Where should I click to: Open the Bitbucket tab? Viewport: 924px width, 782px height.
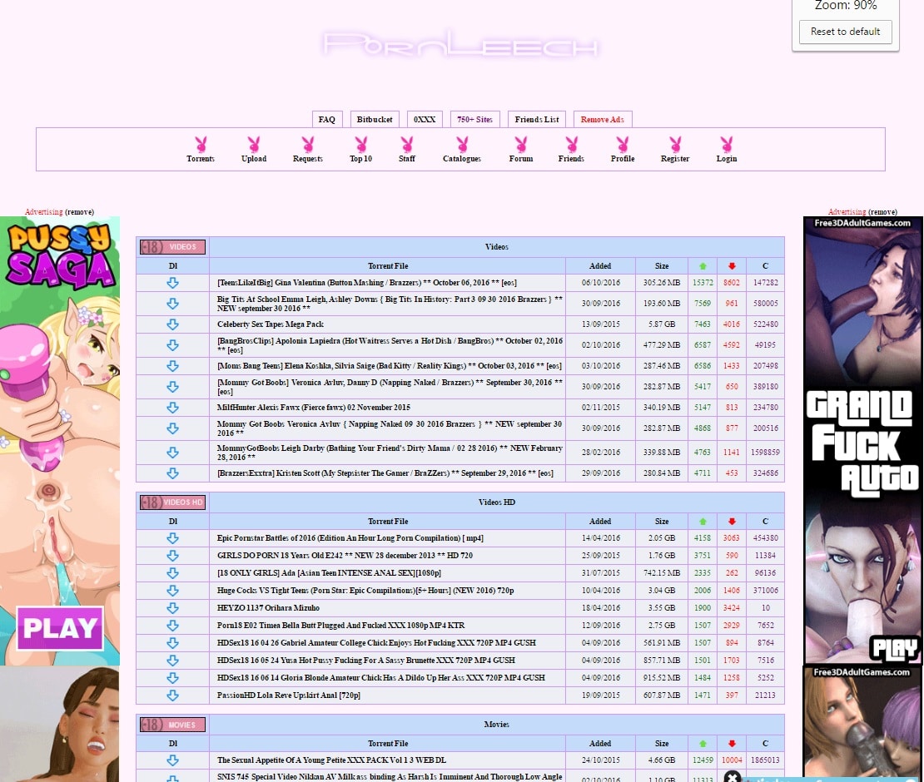(375, 120)
